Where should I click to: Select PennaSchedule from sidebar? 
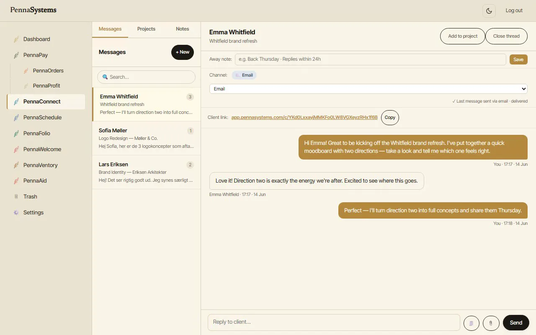[46, 118]
